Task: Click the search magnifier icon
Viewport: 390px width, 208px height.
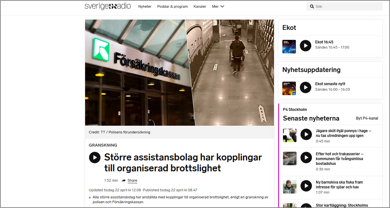Action: tap(312, 6)
